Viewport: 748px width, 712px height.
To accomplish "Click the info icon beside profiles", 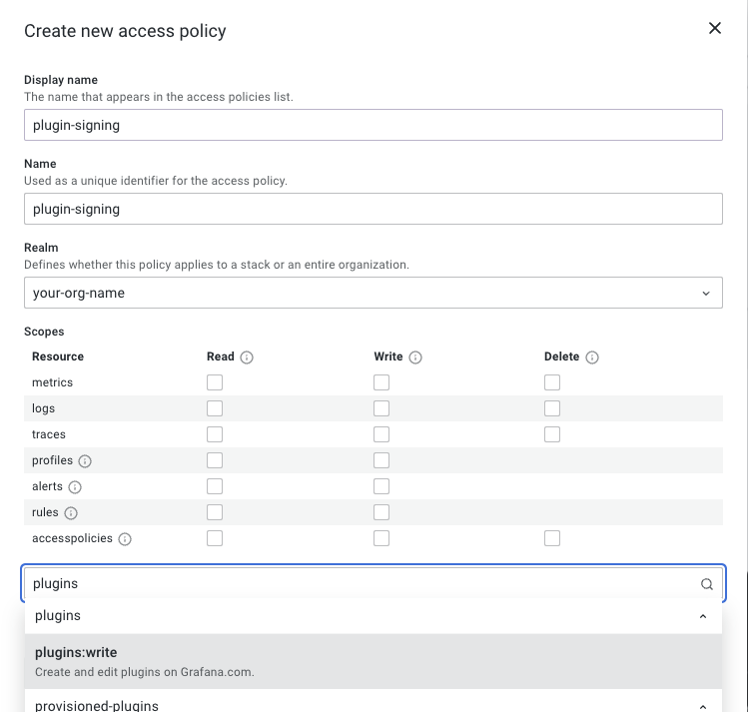I will (x=85, y=461).
